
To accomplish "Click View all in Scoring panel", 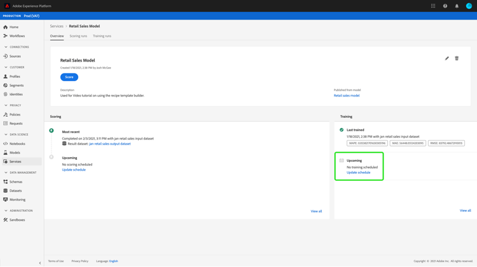I will coord(316,211).
